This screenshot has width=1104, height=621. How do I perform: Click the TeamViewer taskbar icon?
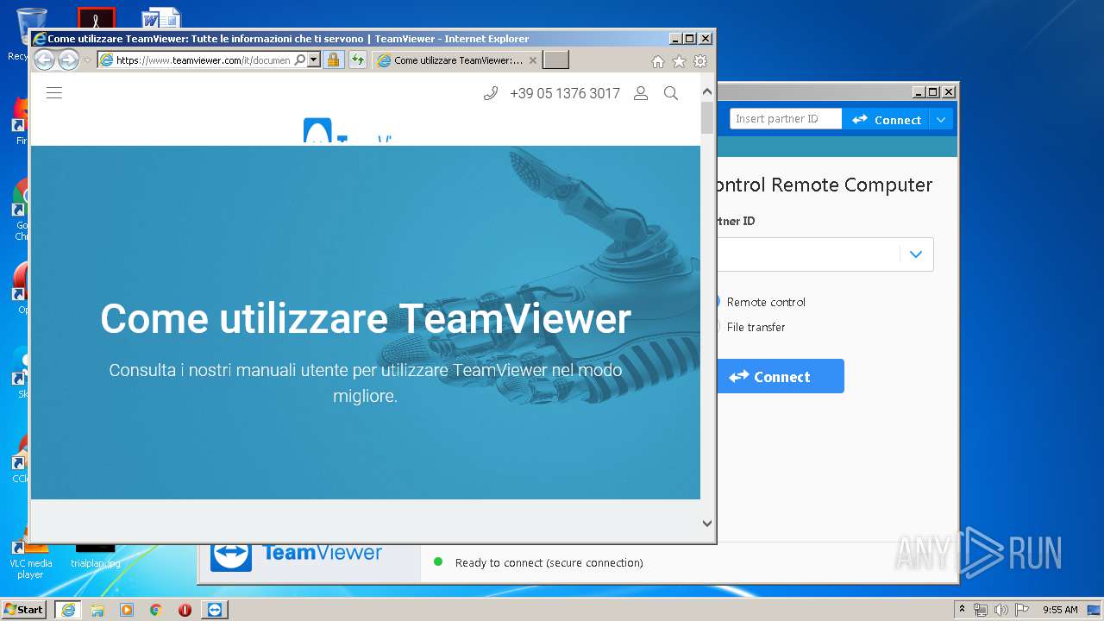point(215,610)
